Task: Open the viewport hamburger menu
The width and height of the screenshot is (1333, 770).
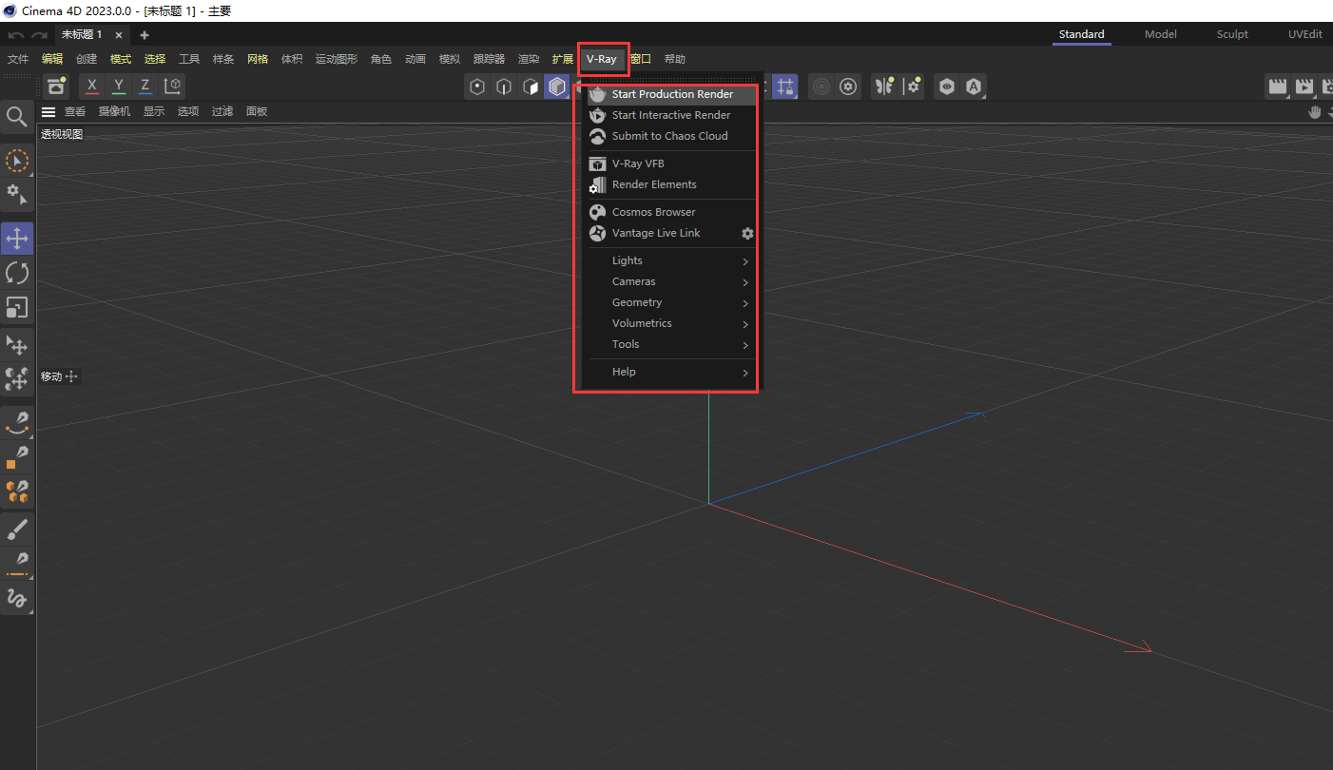Action: click(x=48, y=111)
